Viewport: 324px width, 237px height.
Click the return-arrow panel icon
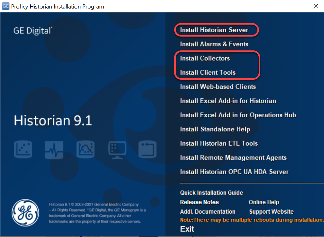(x=147, y=149)
